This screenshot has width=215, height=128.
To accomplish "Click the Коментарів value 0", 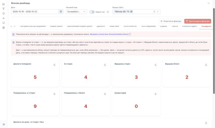I will (136, 106).
